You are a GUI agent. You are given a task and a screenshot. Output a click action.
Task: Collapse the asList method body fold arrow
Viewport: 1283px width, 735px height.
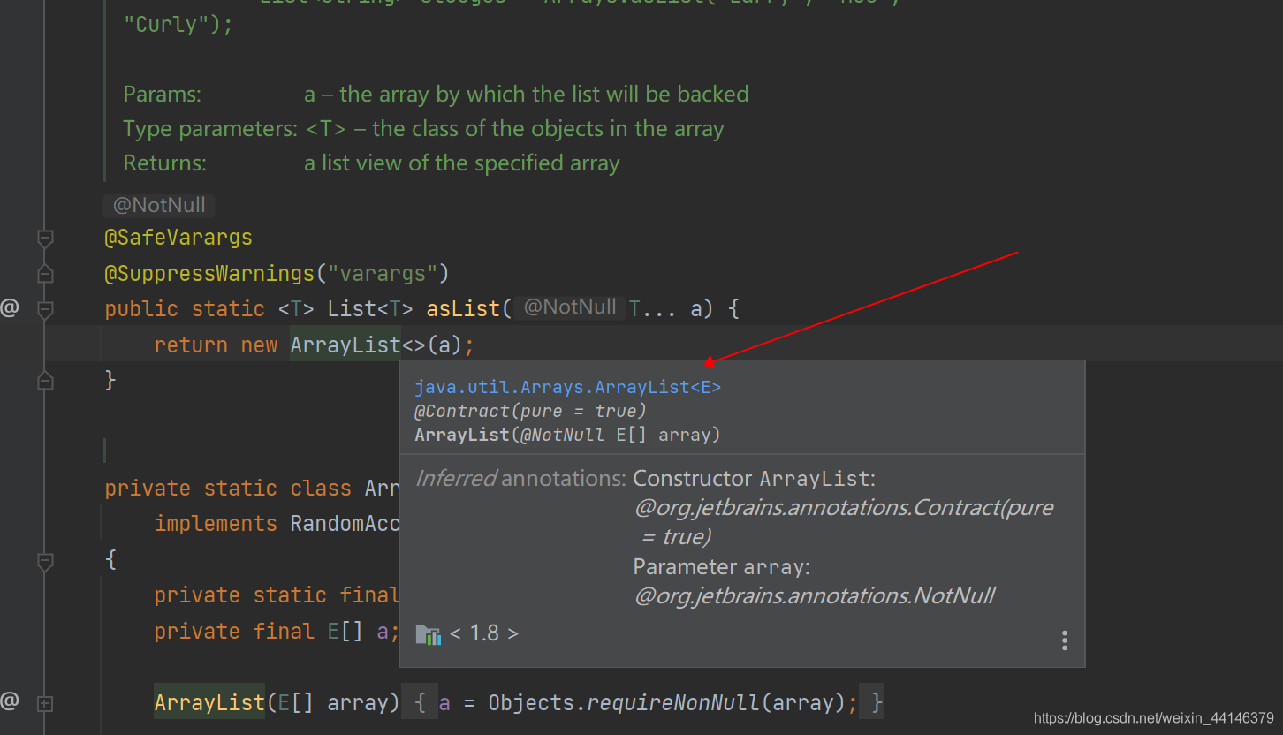45,309
